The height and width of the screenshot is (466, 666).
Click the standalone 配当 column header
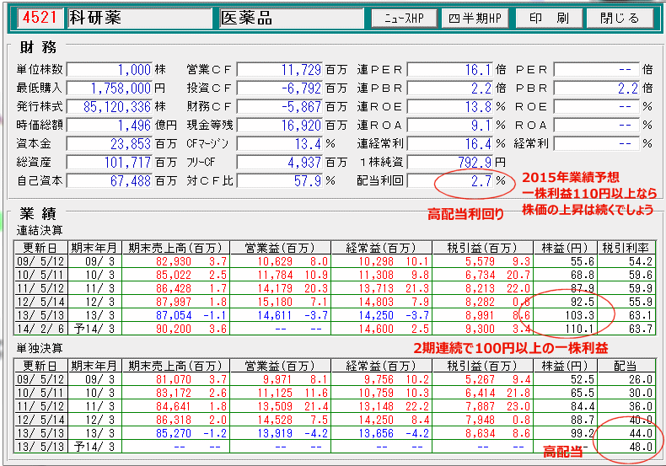coord(626,366)
